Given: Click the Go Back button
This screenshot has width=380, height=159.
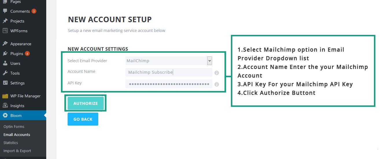Looking at the screenshot, I should coord(83,119).
